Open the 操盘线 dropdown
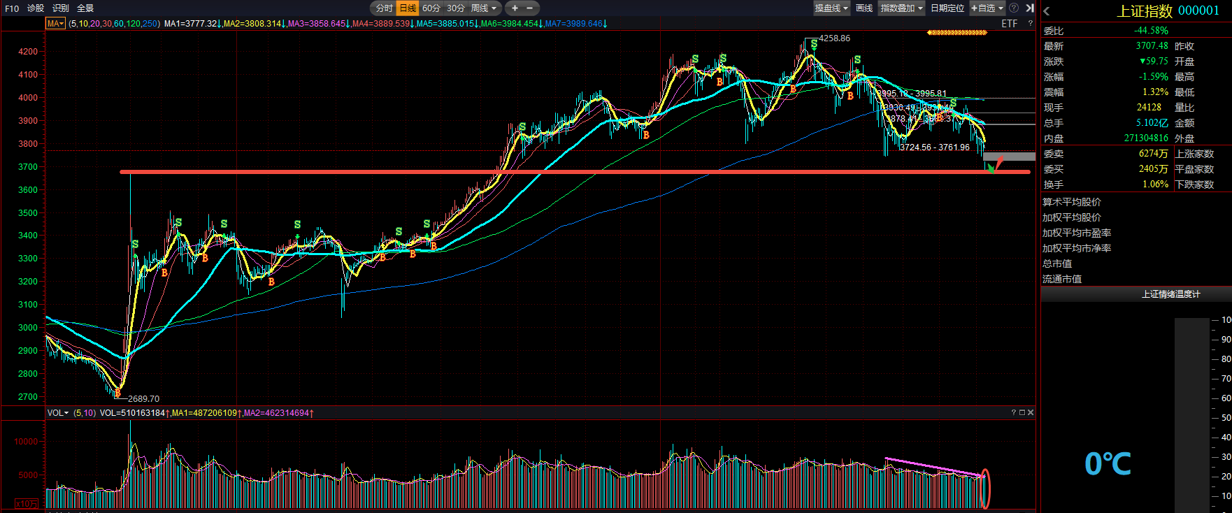Screen dimensions: 1232x513 (831, 8)
